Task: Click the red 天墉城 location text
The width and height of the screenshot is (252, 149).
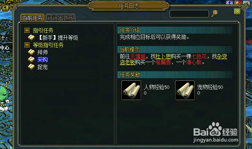Action: coord(138,57)
